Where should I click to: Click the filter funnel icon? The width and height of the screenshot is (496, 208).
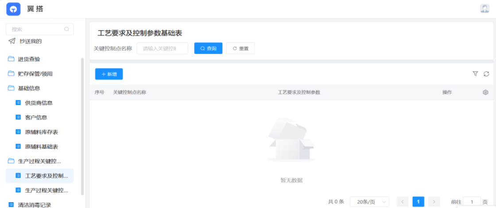[x=475, y=74]
